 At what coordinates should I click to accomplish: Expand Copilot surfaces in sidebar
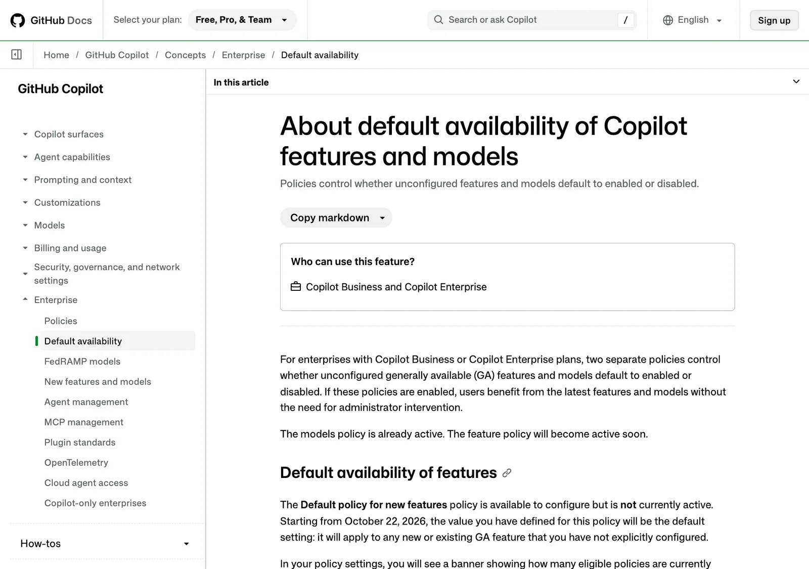(x=69, y=134)
